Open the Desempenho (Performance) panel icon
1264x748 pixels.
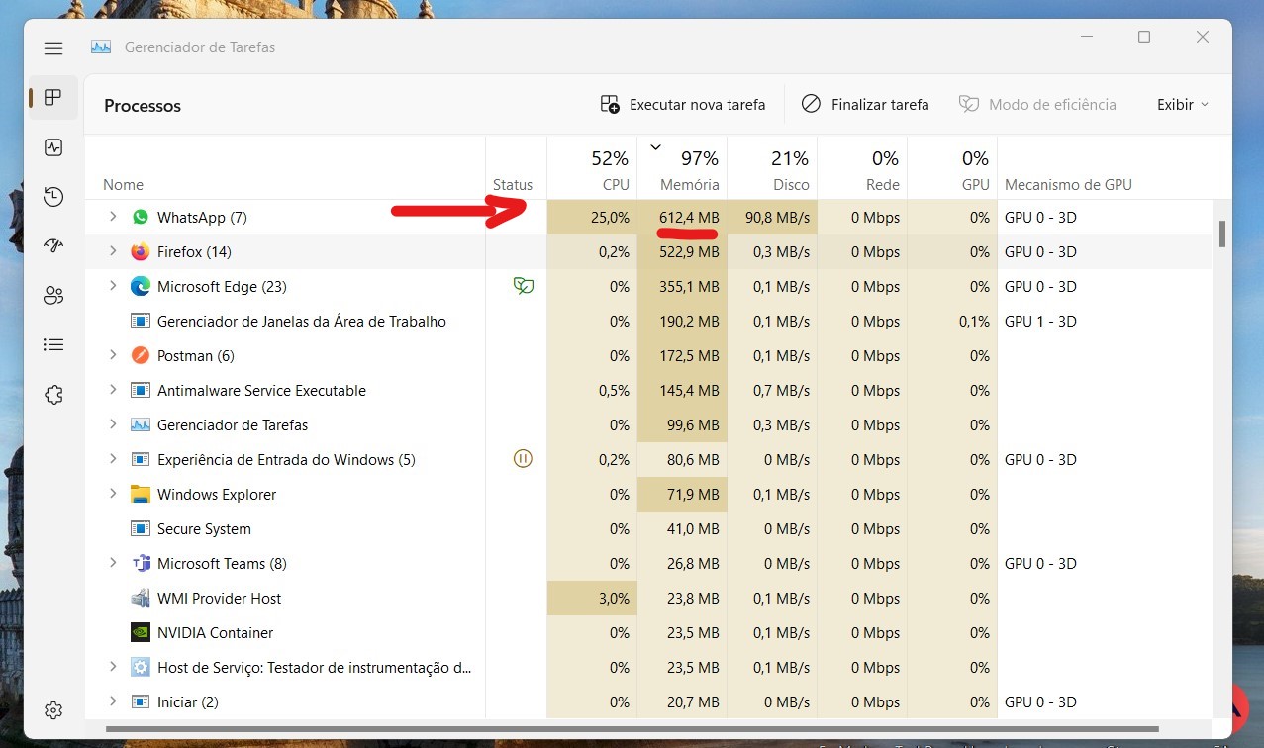click(52, 146)
